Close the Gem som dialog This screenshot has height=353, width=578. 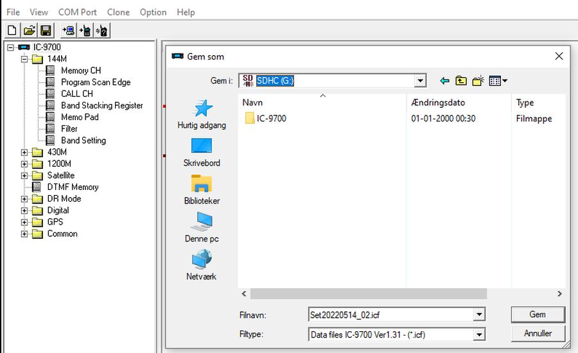[559, 56]
